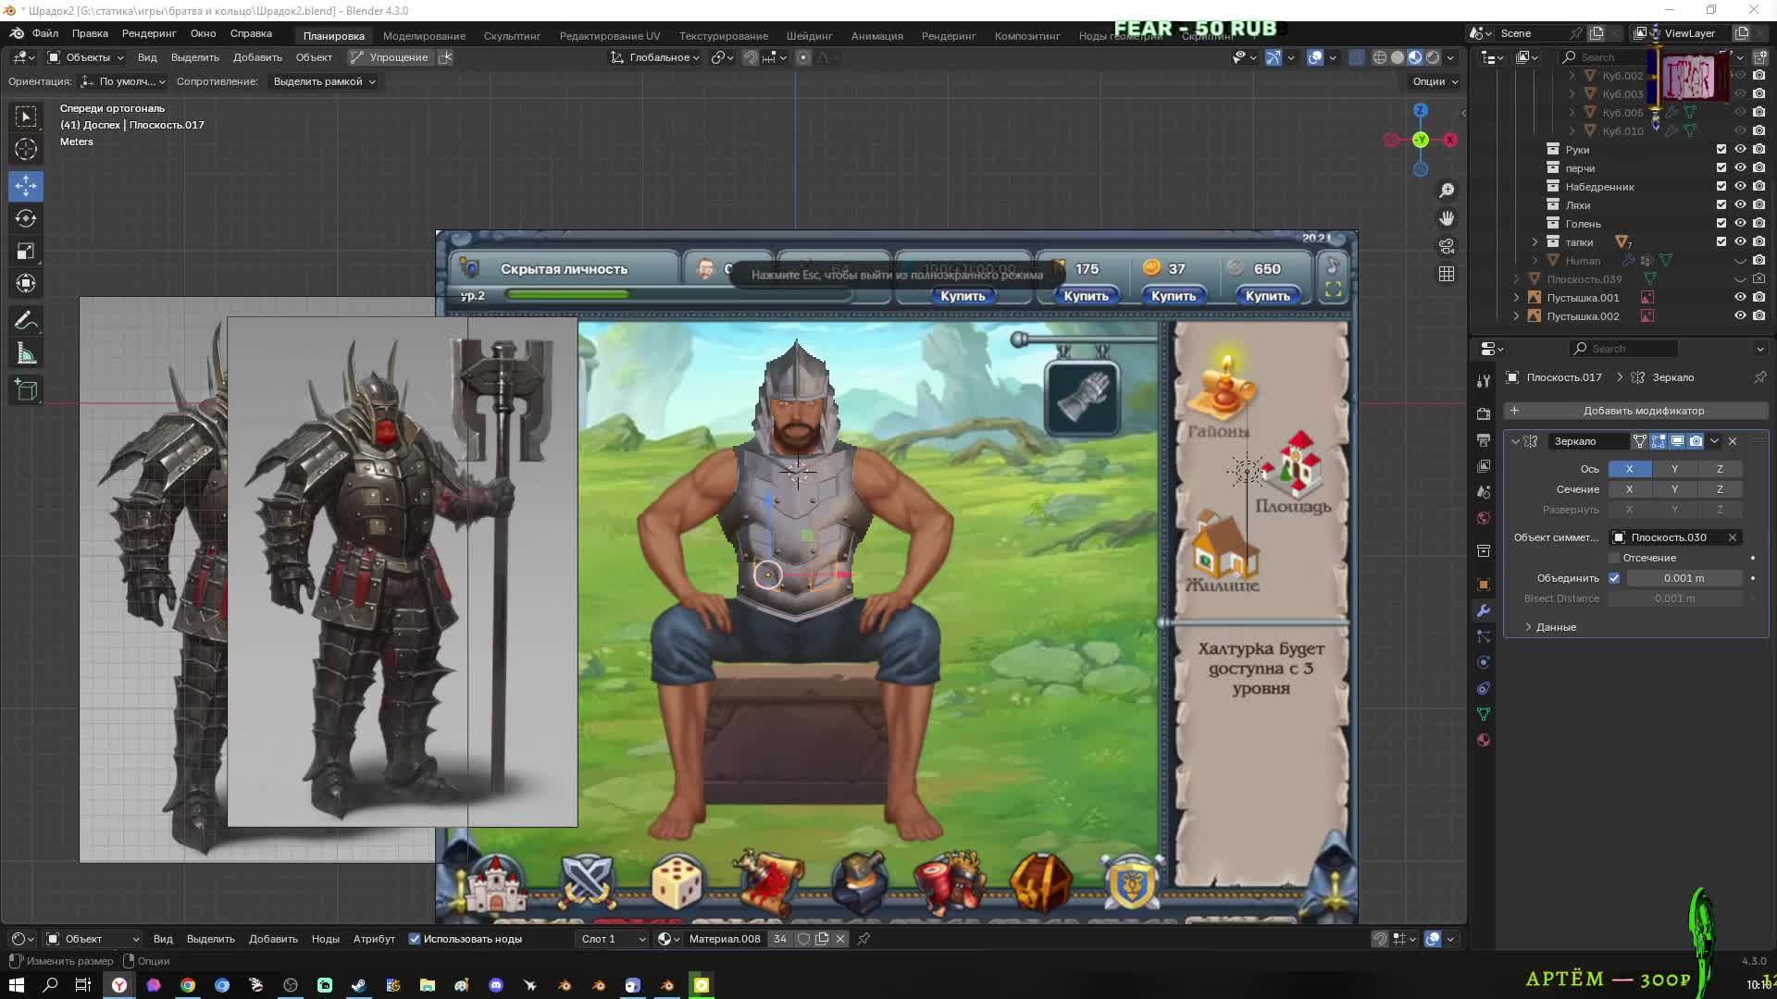This screenshot has height=999, width=1777.
Task: Expand the Данные section of modifier
Action: (1555, 627)
